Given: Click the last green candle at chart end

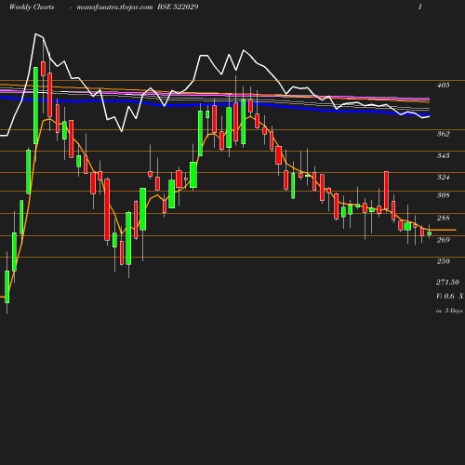Looking at the screenshot, I should pos(430,233).
